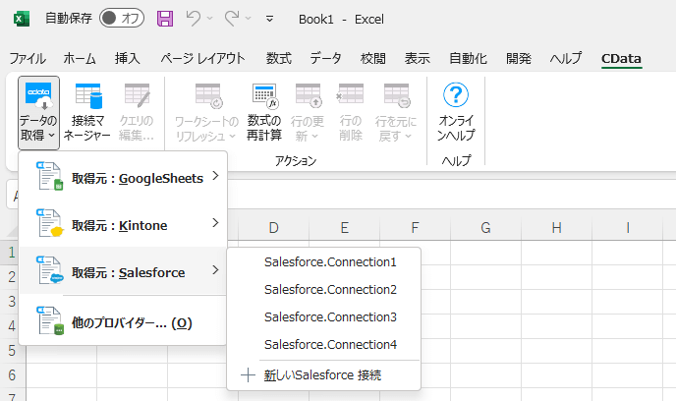The height and width of the screenshot is (401, 676).
Task: Toggle the 自動保存 switch
Action: [122, 19]
